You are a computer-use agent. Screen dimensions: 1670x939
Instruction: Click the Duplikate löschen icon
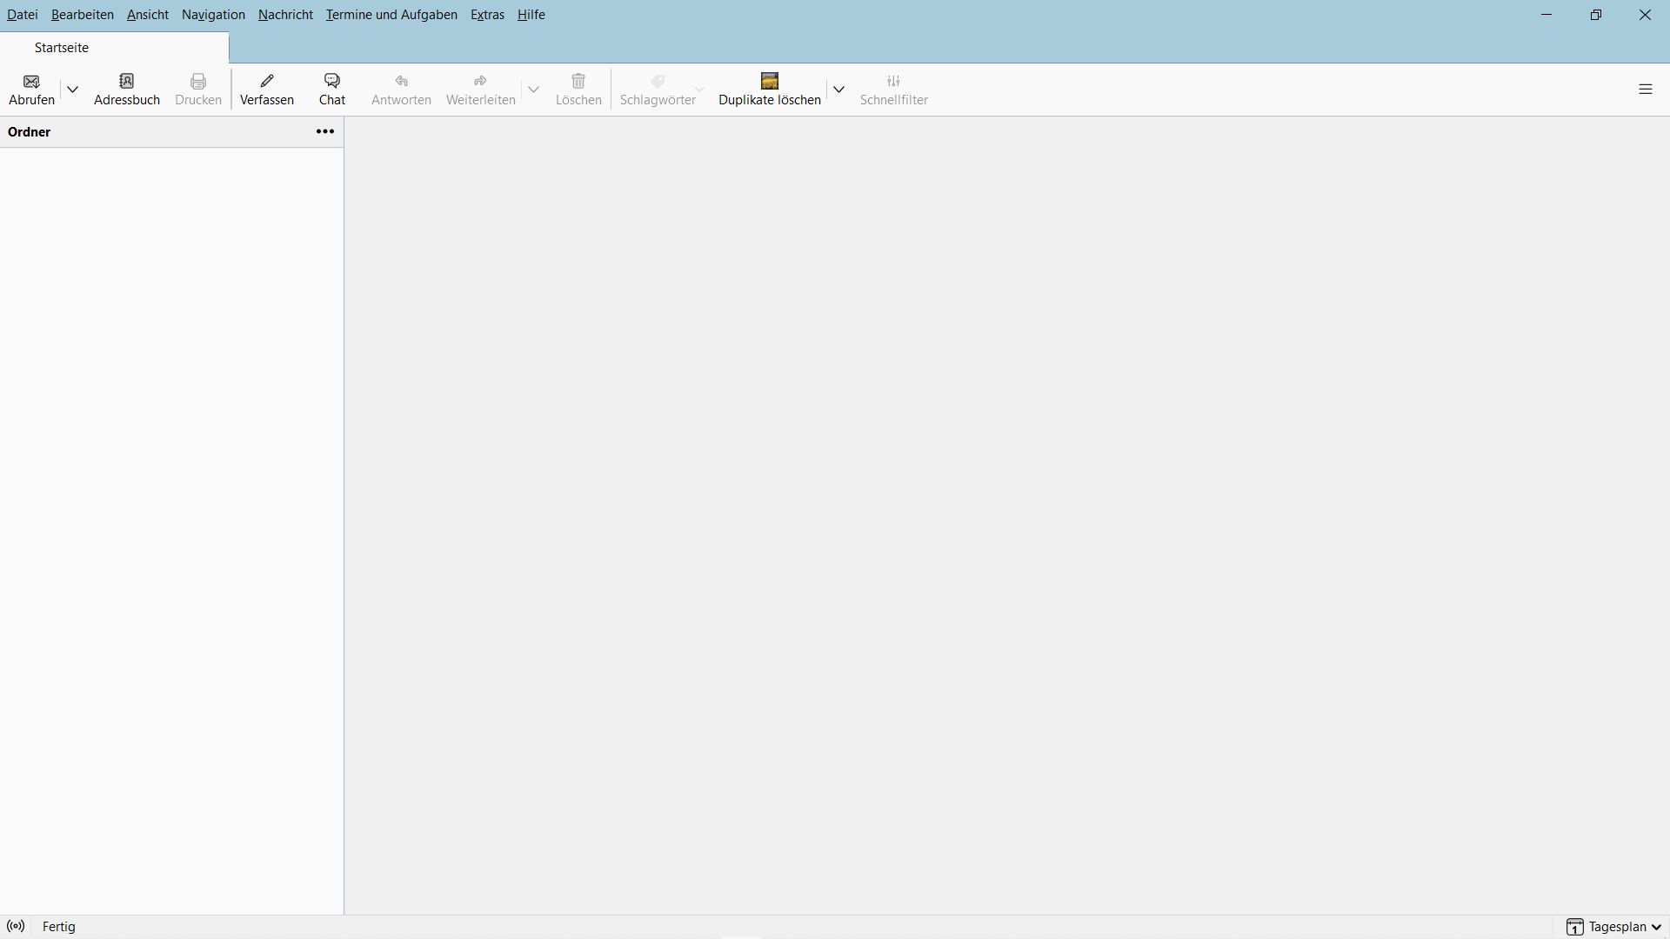coord(769,81)
